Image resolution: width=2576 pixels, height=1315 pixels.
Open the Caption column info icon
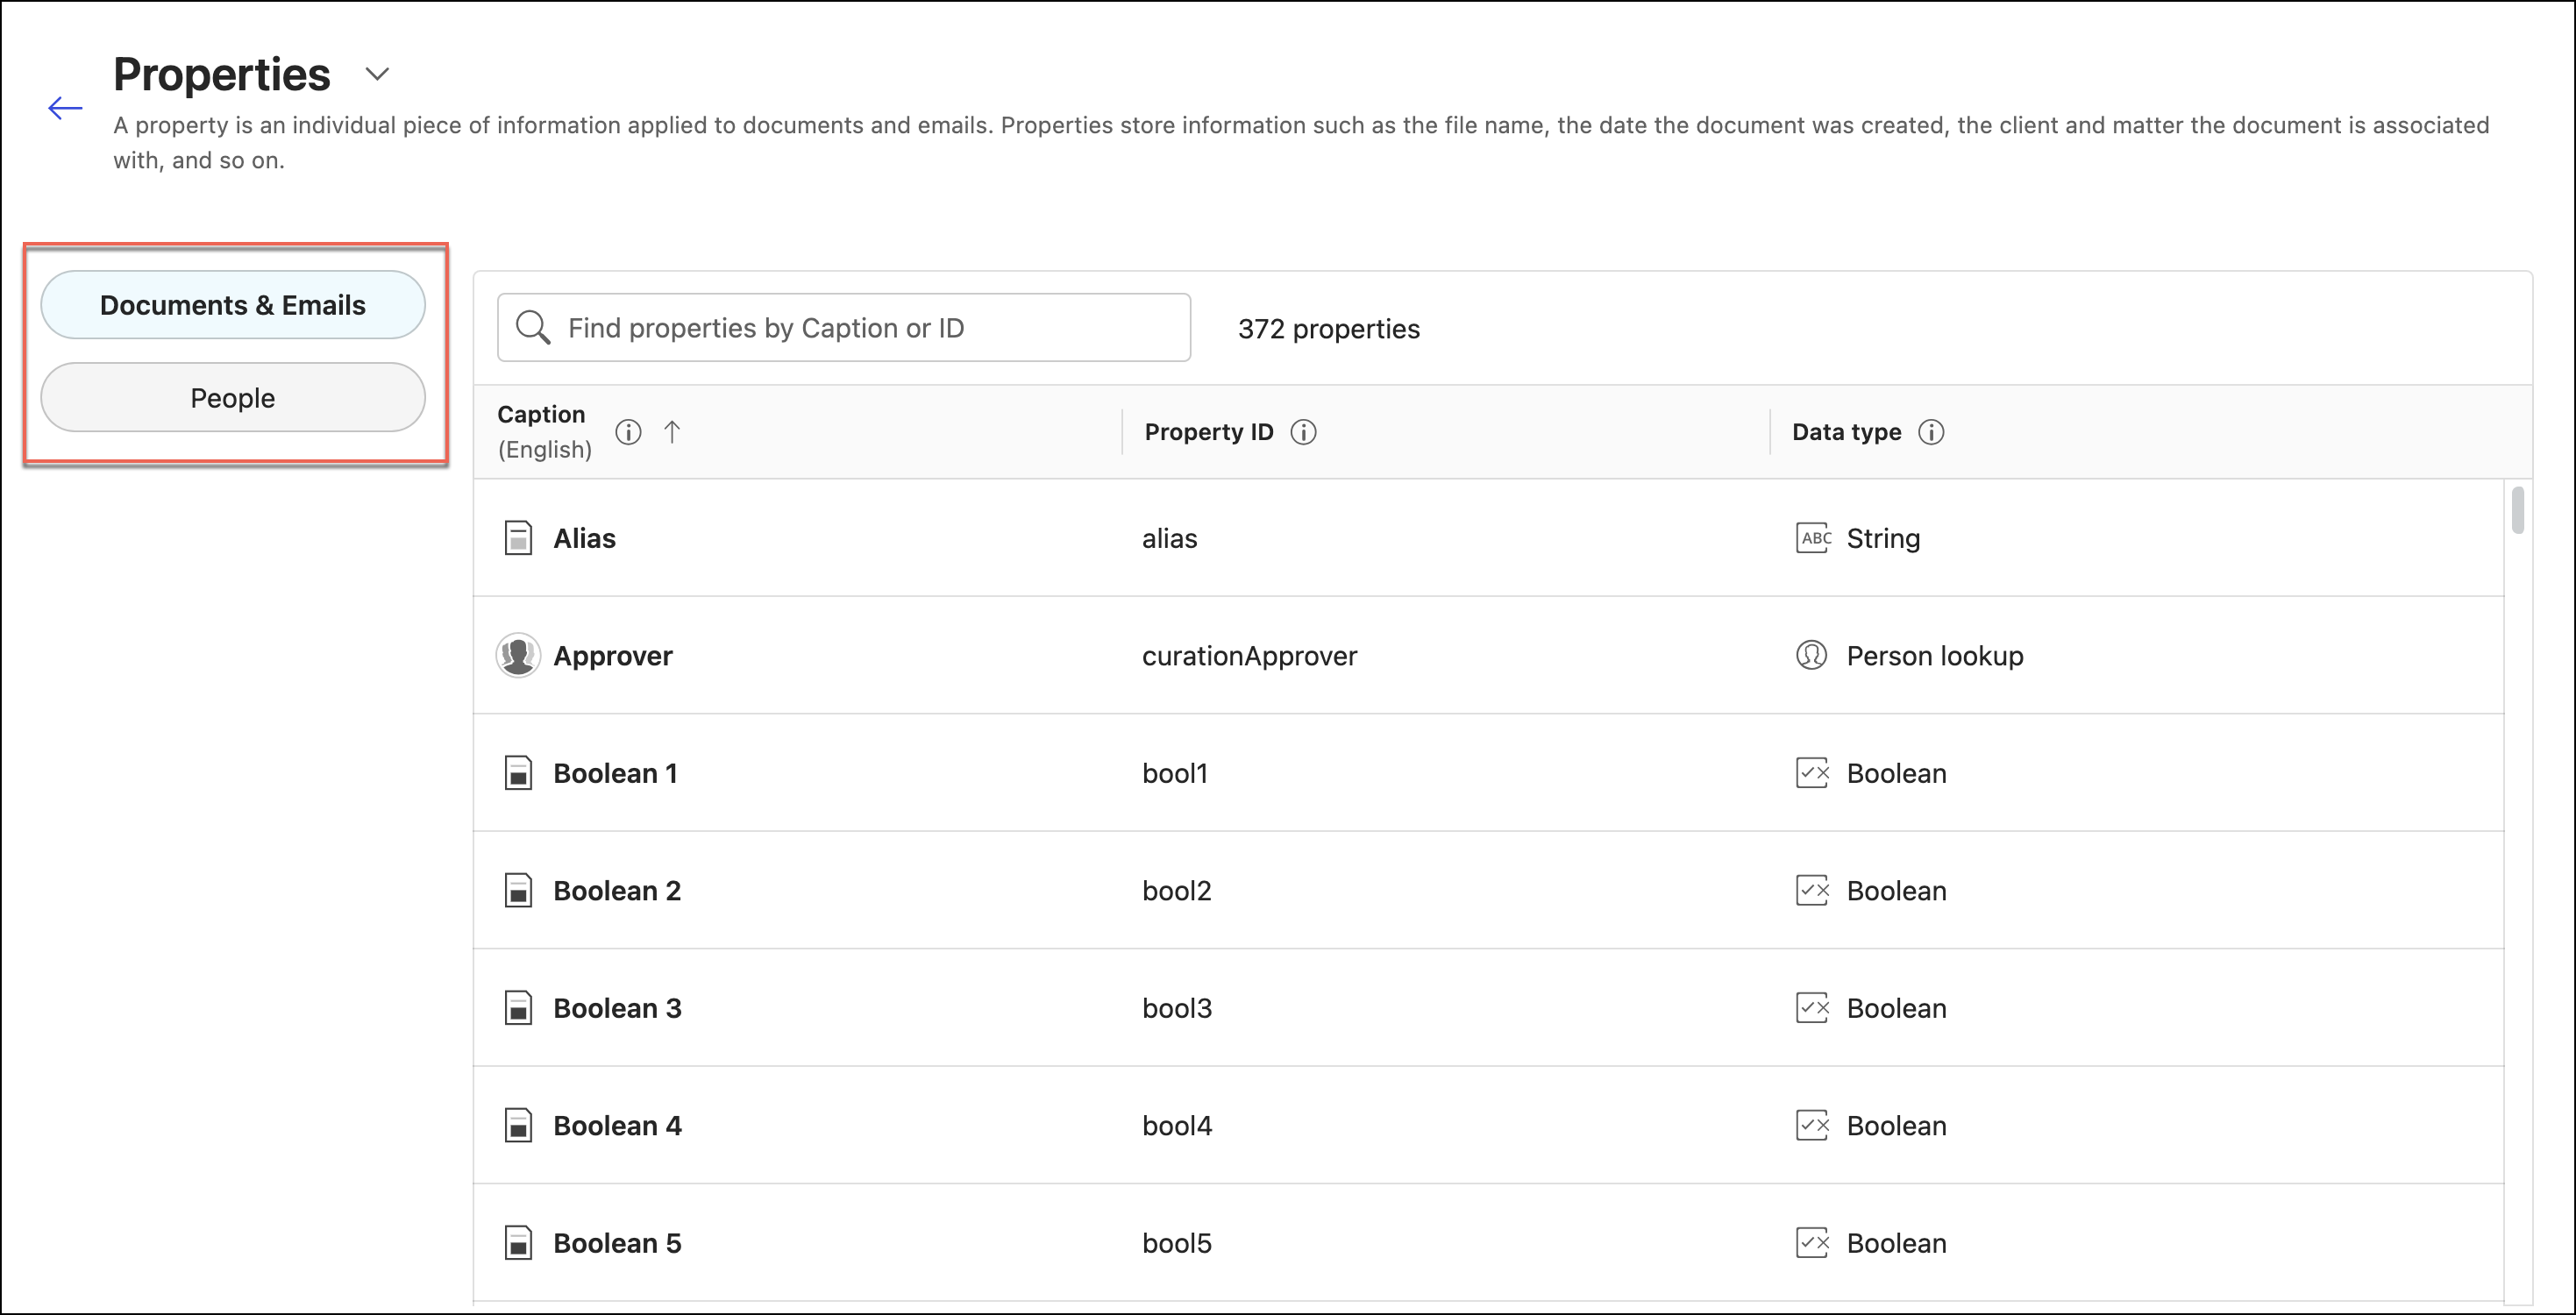pyautogui.click(x=628, y=432)
